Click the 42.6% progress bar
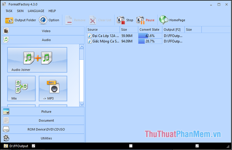The width and height of the screenshot is (232, 150). tap(150, 36)
